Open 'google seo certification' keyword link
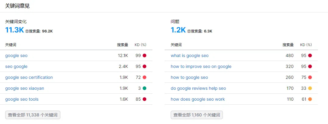 pyautogui.click(x=29, y=77)
